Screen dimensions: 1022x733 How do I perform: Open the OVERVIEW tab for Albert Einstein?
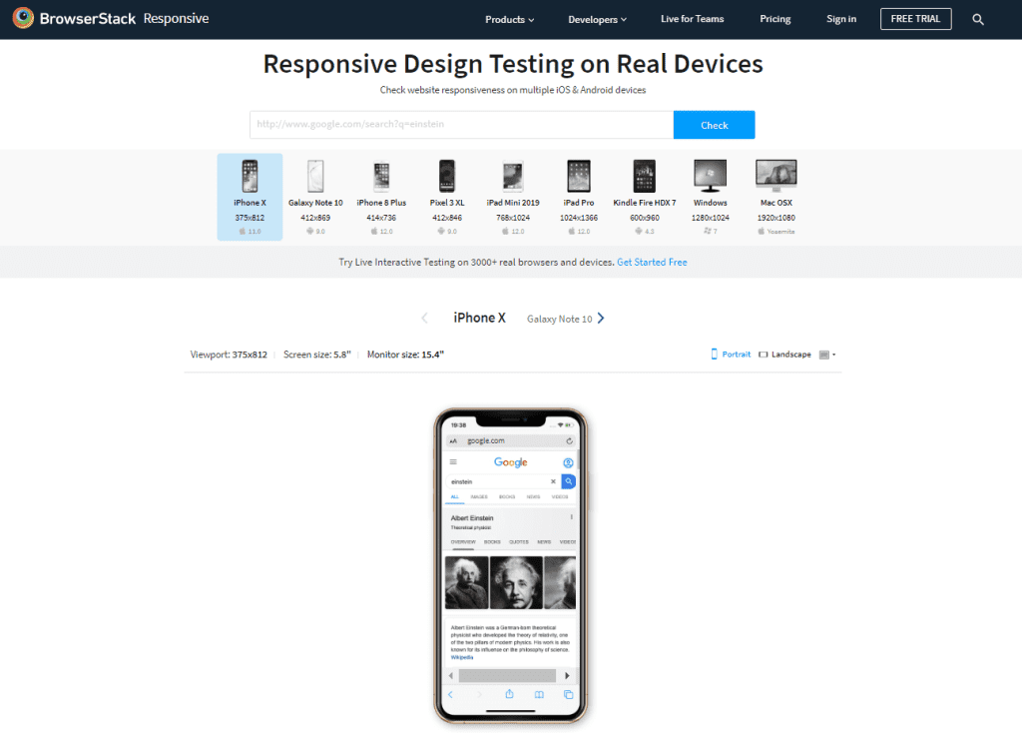pyautogui.click(x=463, y=542)
